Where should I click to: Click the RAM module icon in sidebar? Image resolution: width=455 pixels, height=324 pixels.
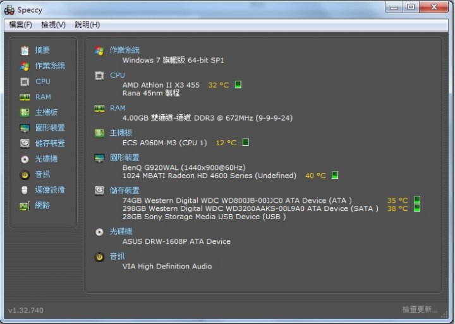(25, 97)
